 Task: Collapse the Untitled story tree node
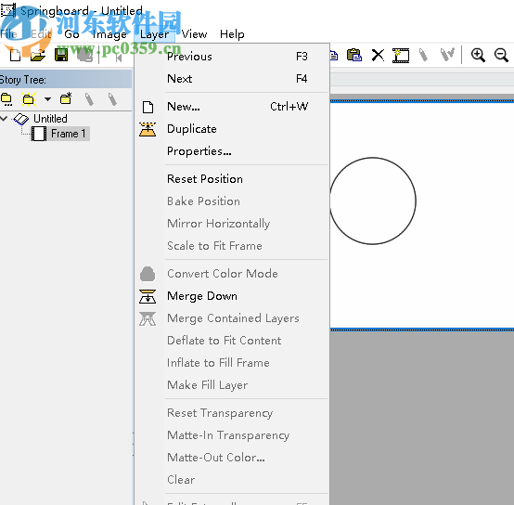(x=4, y=118)
